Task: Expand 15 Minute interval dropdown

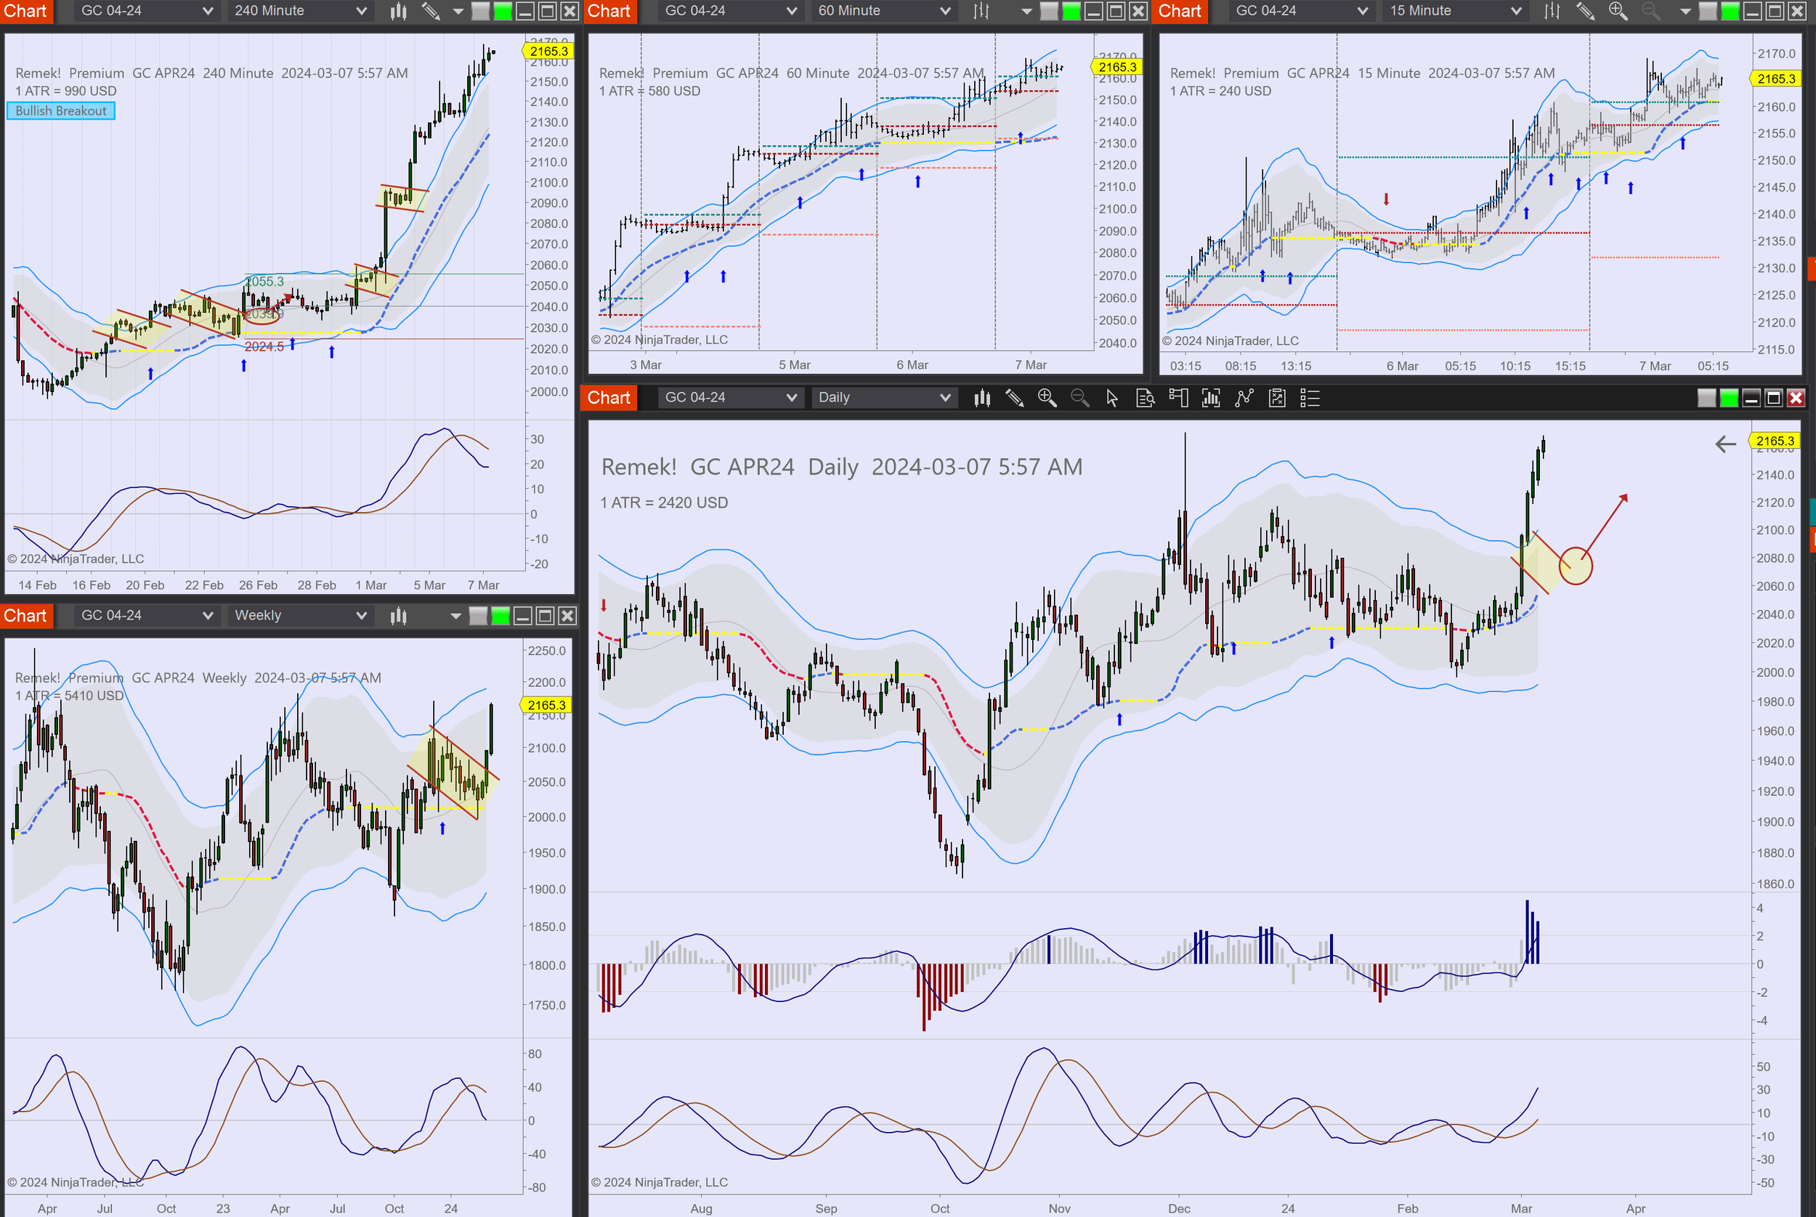Action: (x=1455, y=11)
